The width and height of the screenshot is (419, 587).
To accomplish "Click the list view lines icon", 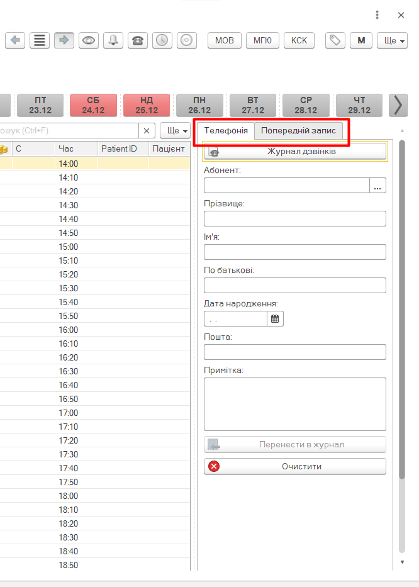I will point(40,40).
